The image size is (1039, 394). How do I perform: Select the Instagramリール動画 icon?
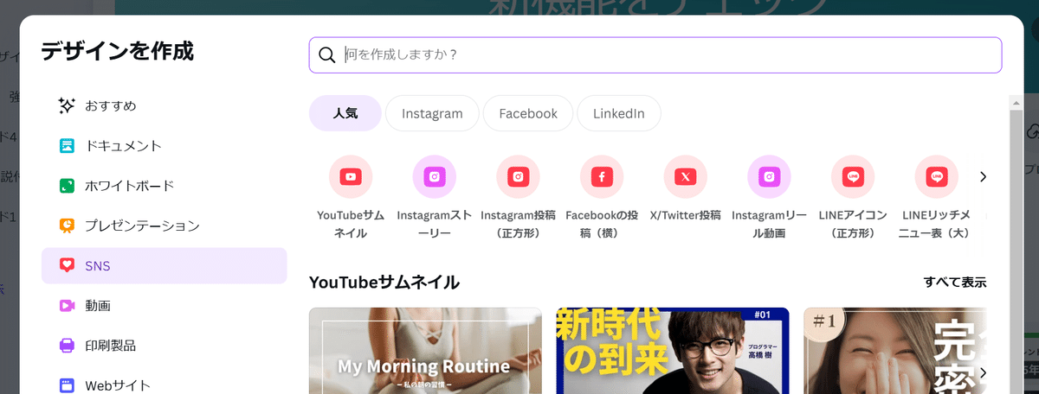coord(769,177)
